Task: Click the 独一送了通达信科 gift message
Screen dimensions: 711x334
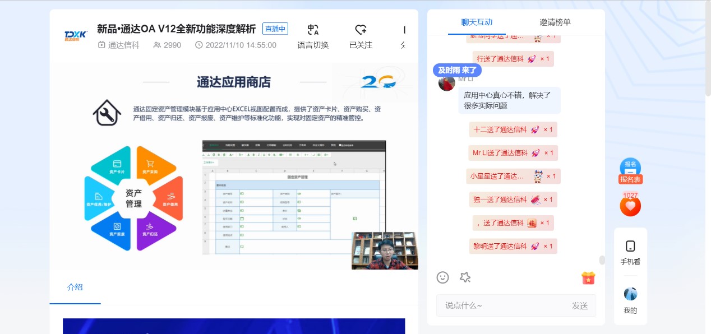Action: coord(513,200)
